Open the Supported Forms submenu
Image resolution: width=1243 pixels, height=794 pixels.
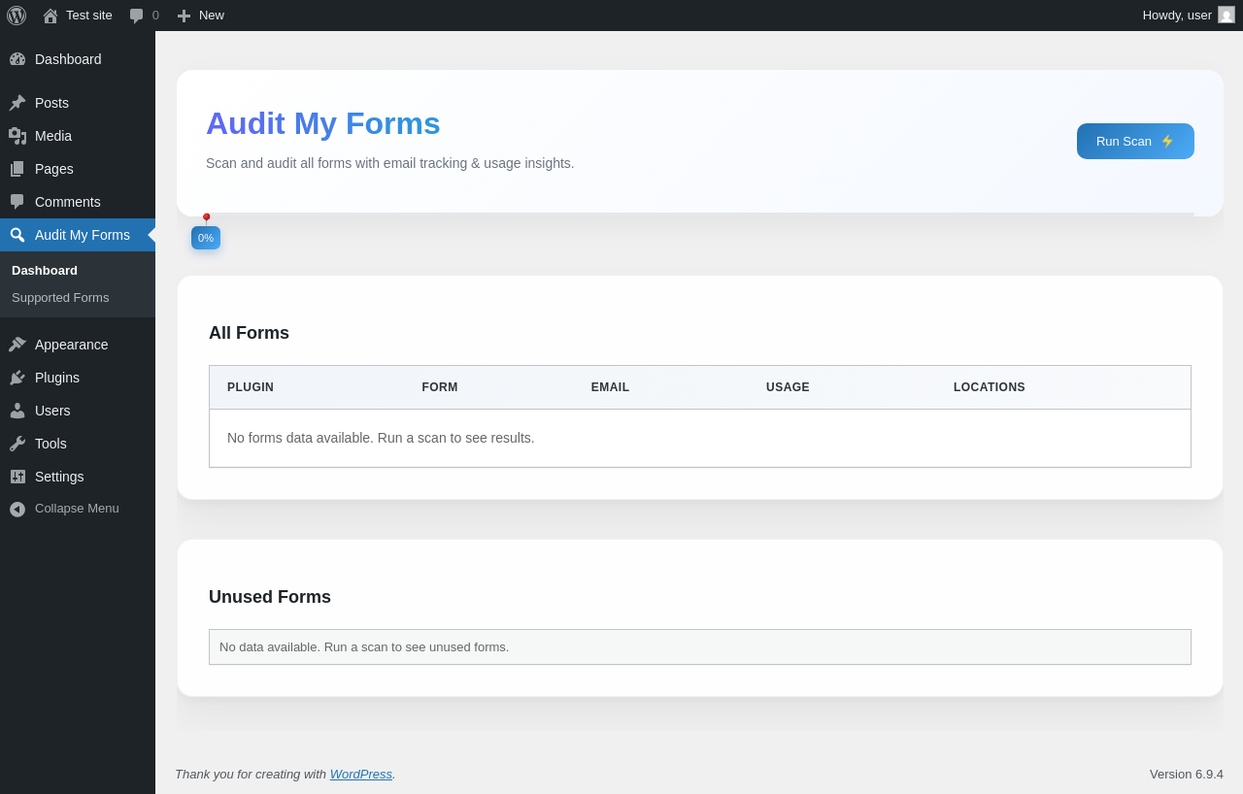pyautogui.click(x=60, y=297)
